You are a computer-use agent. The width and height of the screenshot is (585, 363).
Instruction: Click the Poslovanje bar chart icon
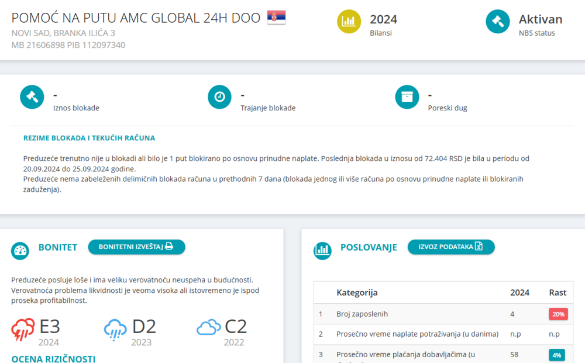(322, 251)
